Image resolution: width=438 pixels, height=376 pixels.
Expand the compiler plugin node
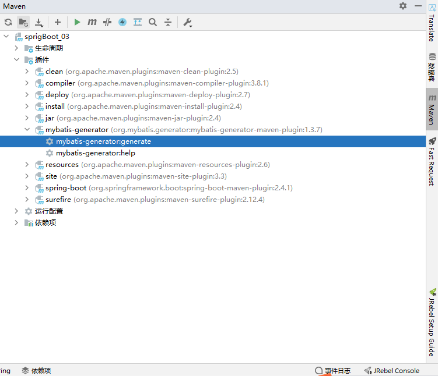[27, 83]
